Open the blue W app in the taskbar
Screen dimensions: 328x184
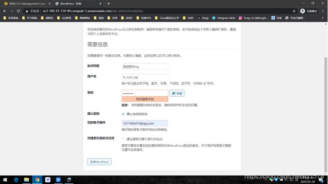[x=58, y=180]
